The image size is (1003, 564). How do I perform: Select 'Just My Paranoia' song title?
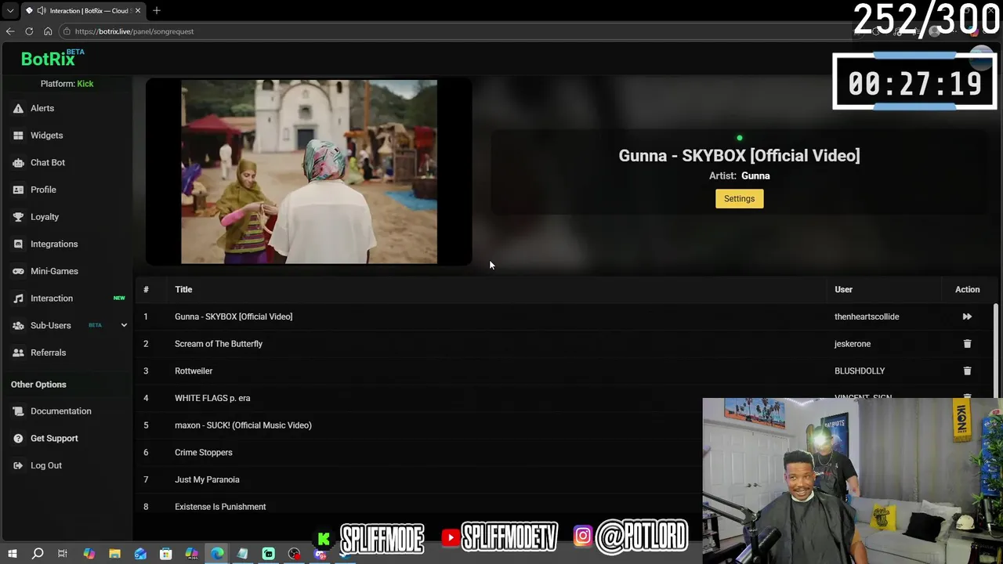(x=207, y=479)
